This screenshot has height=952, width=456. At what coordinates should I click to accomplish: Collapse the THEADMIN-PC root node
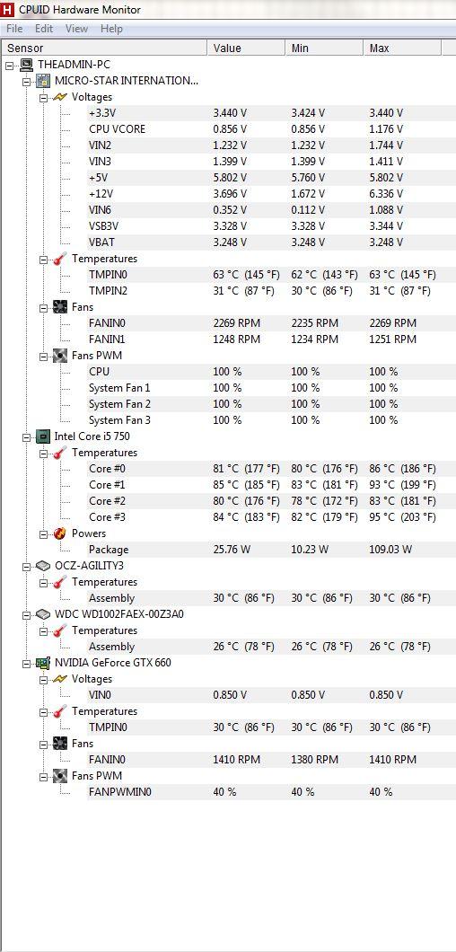point(9,65)
